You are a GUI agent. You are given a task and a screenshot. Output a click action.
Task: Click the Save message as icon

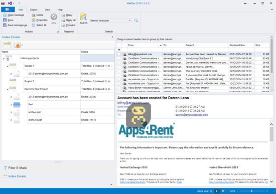5,25
